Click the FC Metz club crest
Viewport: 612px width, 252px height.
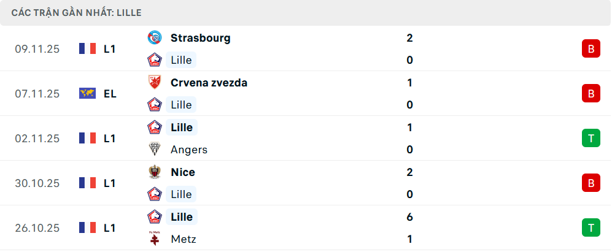tap(153, 239)
